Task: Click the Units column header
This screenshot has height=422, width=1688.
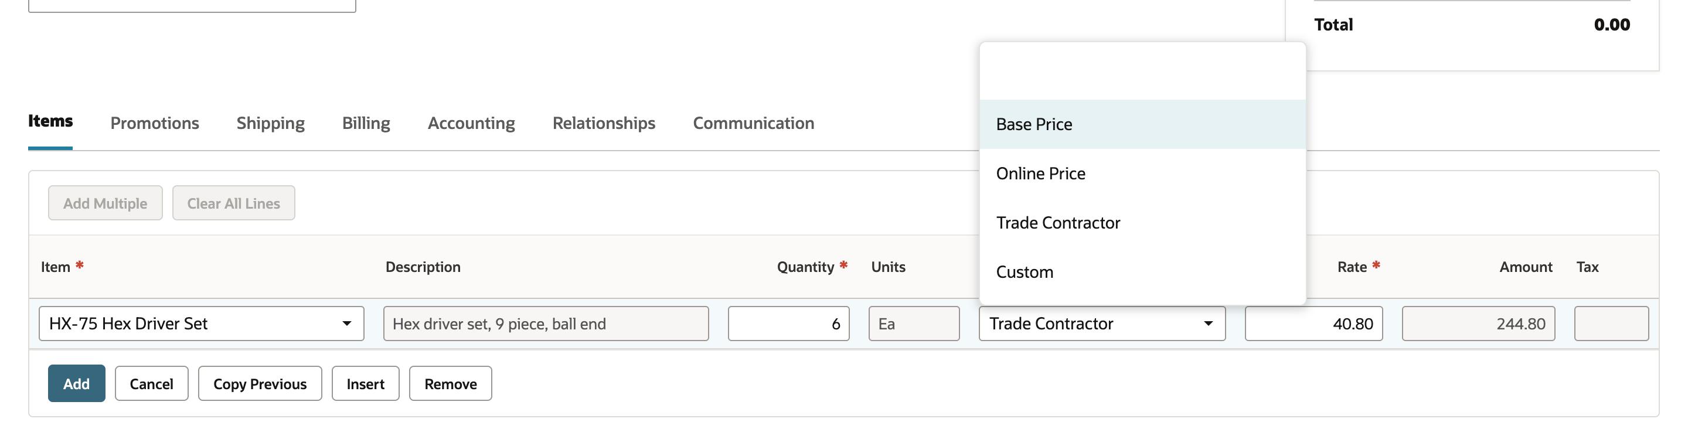Action: (889, 267)
